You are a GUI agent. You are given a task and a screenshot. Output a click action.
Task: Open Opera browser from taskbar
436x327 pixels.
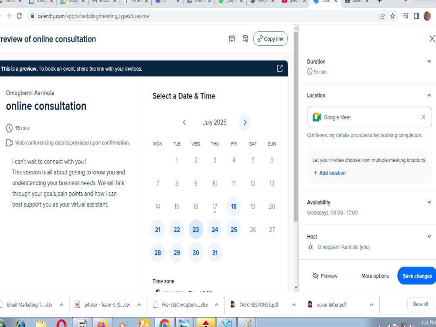tap(61, 324)
